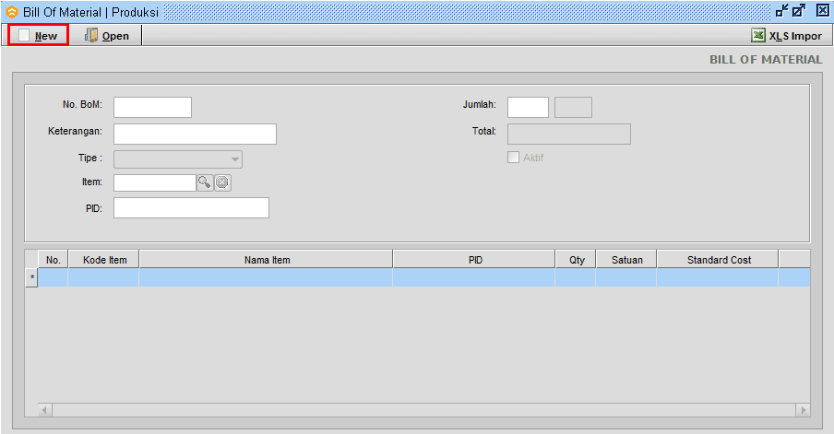Open an existing Bill of Material

pos(107,36)
